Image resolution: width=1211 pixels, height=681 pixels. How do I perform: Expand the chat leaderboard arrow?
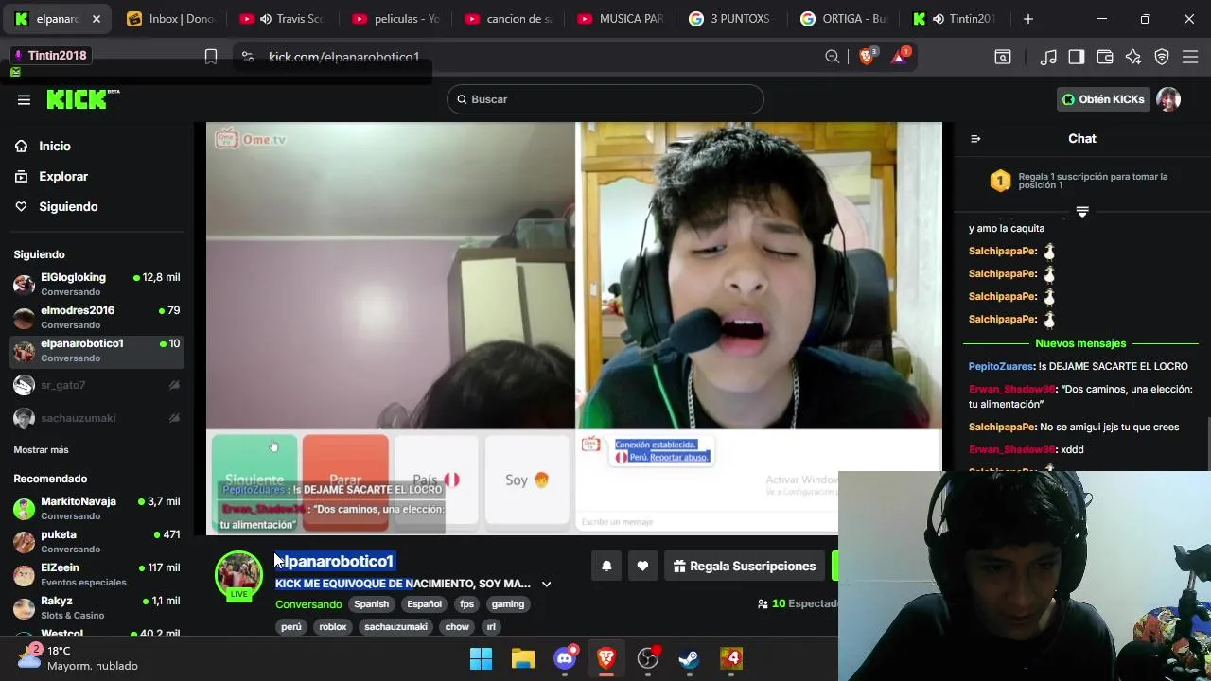(x=1082, y=212)
